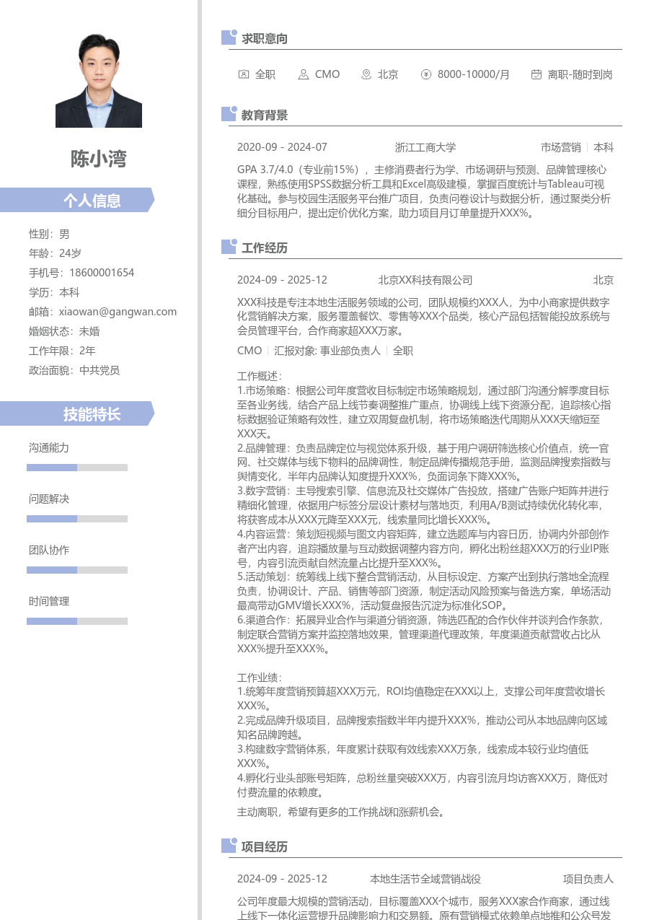Click the 沟通能力 skill level bar
This screenshot has width=649, height=920.
77,468
